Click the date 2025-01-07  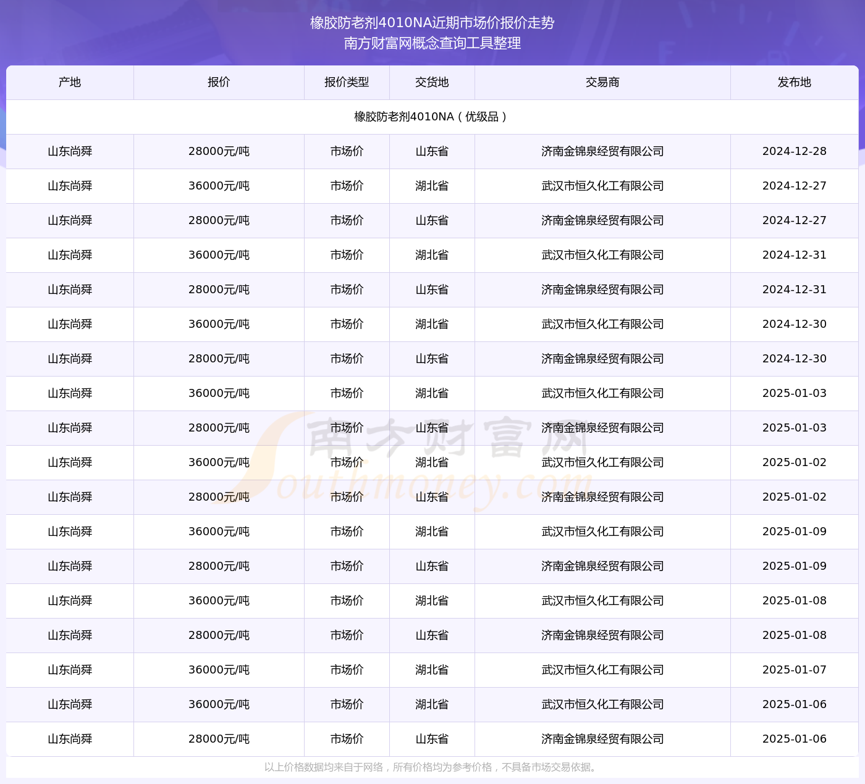pos(794,670)
